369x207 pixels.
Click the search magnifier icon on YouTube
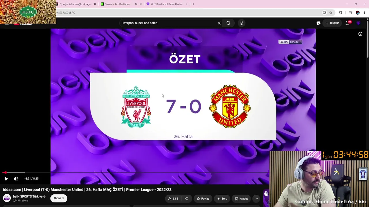[228, 23]
